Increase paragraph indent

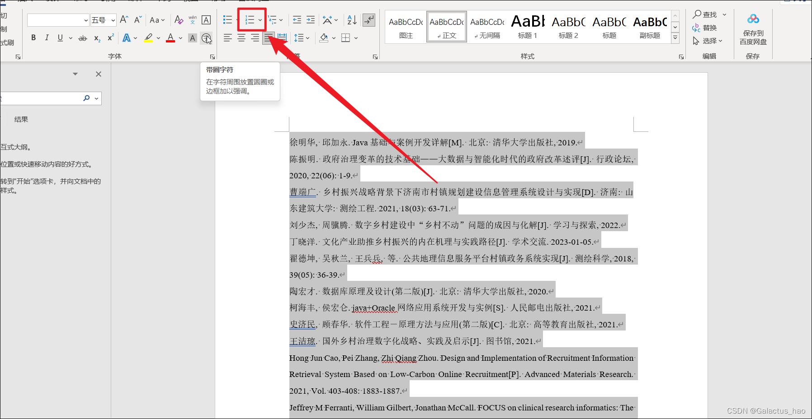click(x=311, y=20)
